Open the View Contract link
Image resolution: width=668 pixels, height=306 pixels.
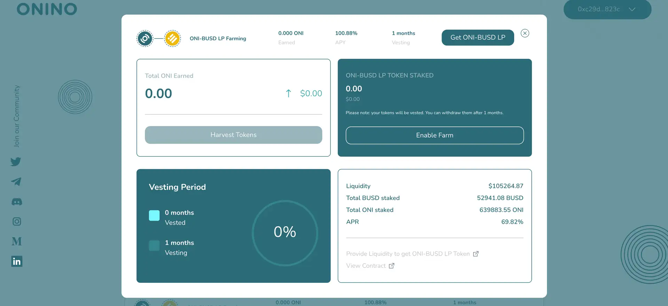[366, 266]
